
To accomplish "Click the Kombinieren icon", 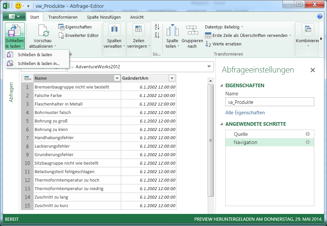I will pyautogui.click(x=308, y=29).
